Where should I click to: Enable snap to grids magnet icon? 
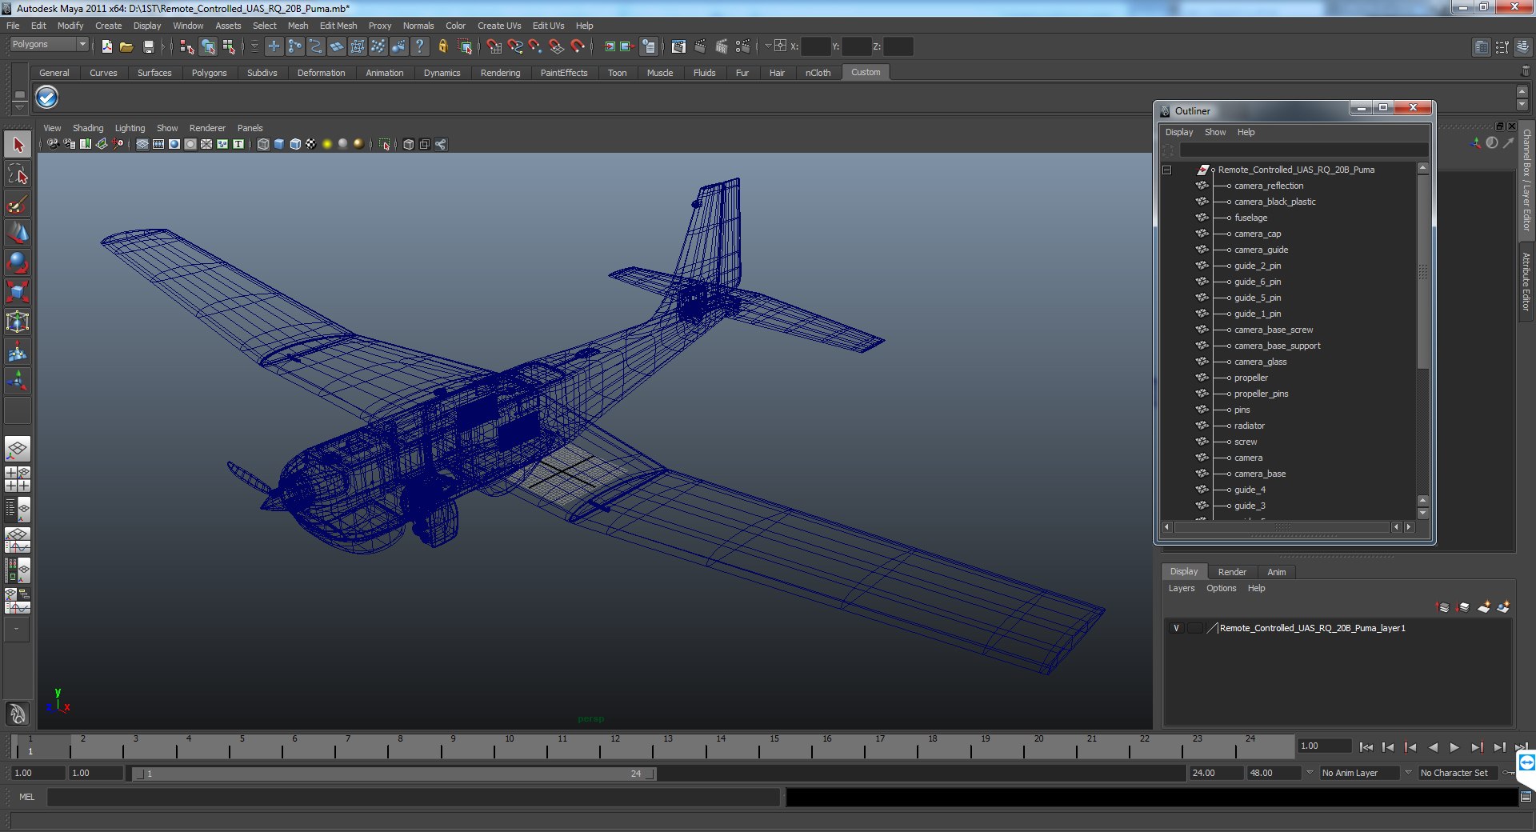tap(494, 47)
